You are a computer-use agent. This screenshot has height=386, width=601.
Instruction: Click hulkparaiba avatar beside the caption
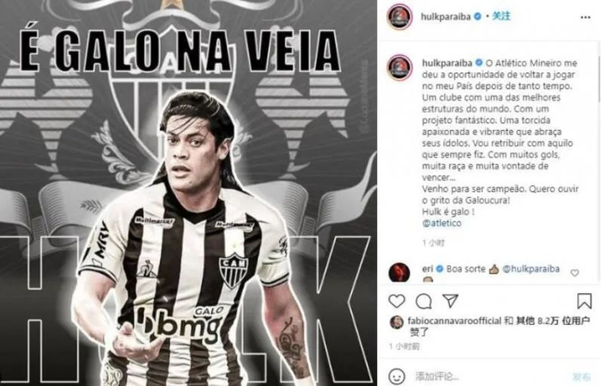pos(399,68)
